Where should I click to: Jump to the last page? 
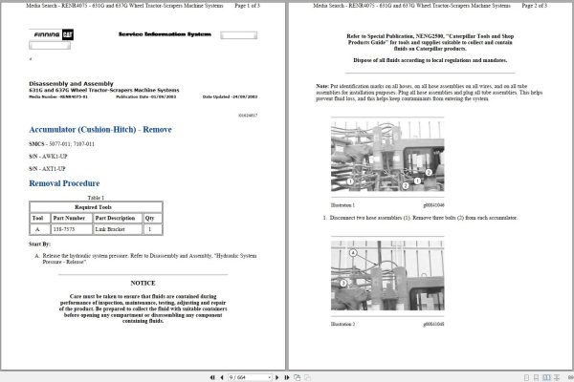click(x=287, y=377)
